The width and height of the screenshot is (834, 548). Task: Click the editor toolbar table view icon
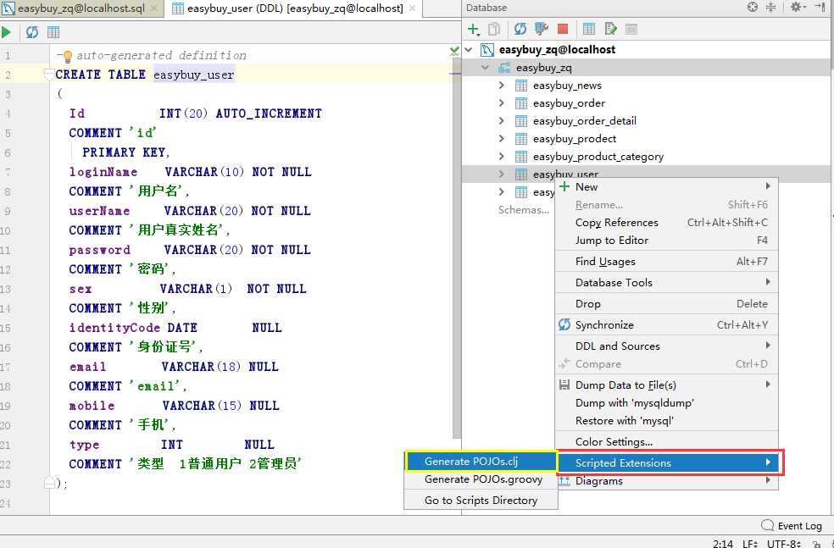(53, 32)
